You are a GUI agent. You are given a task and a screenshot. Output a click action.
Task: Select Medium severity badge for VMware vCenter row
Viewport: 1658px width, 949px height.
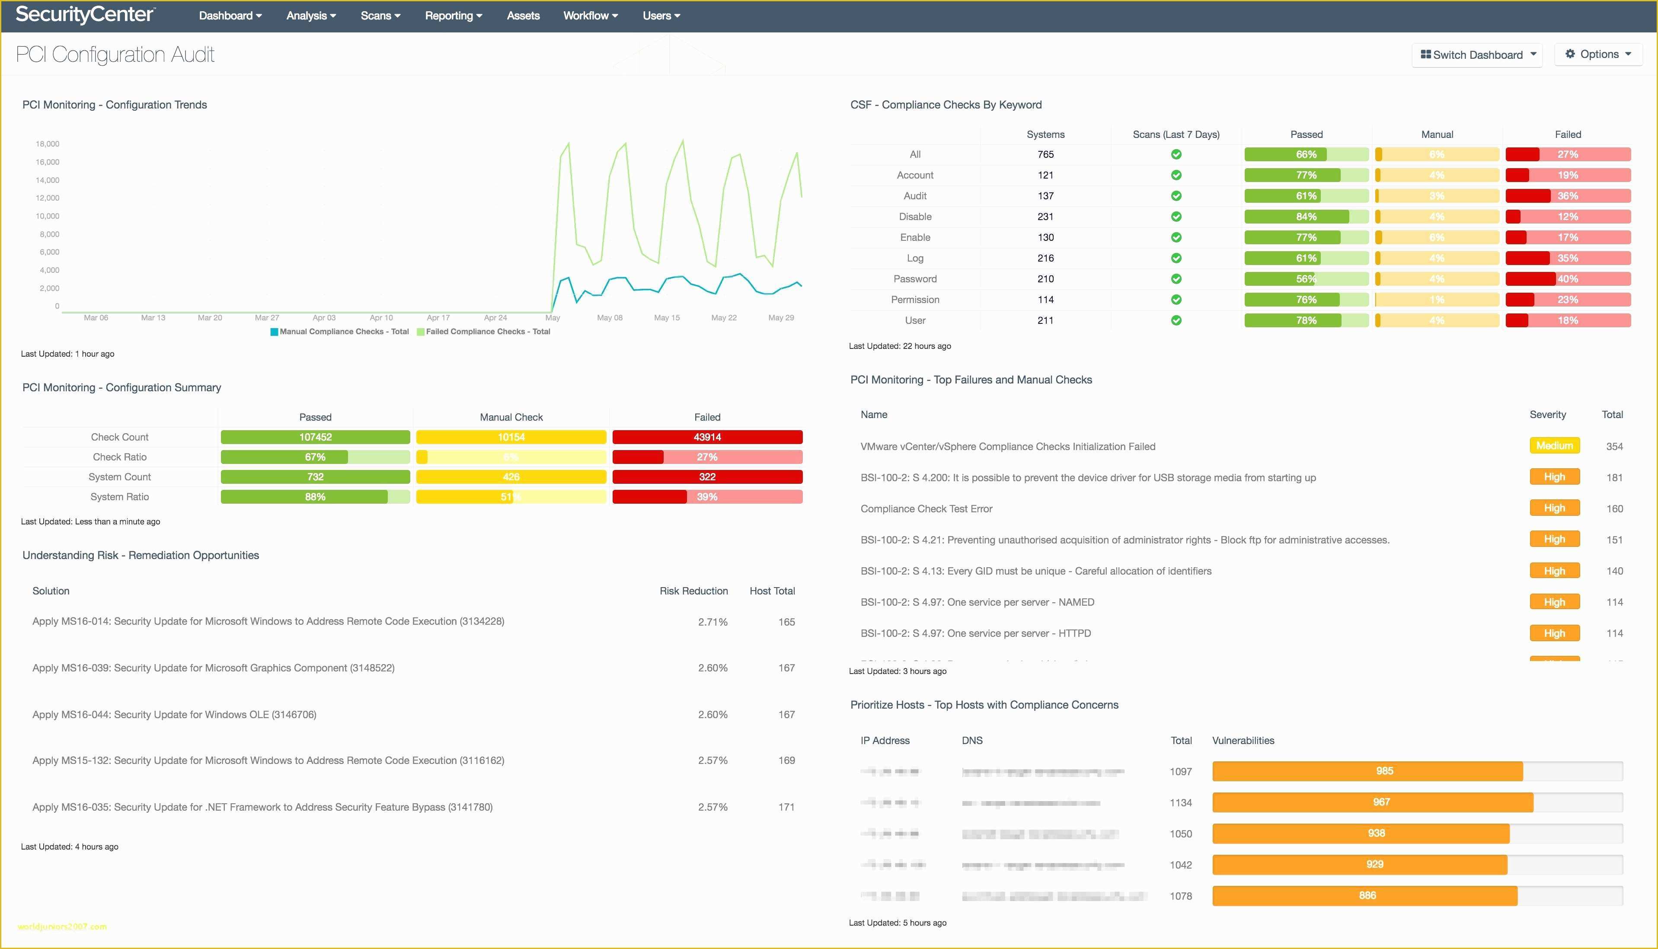[1554, 446]
